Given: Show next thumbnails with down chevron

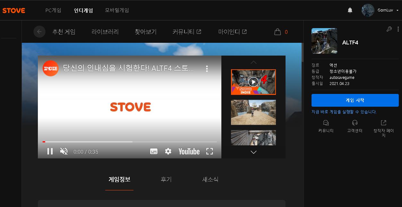Looking at the screenshot, I should coord(253,152).
